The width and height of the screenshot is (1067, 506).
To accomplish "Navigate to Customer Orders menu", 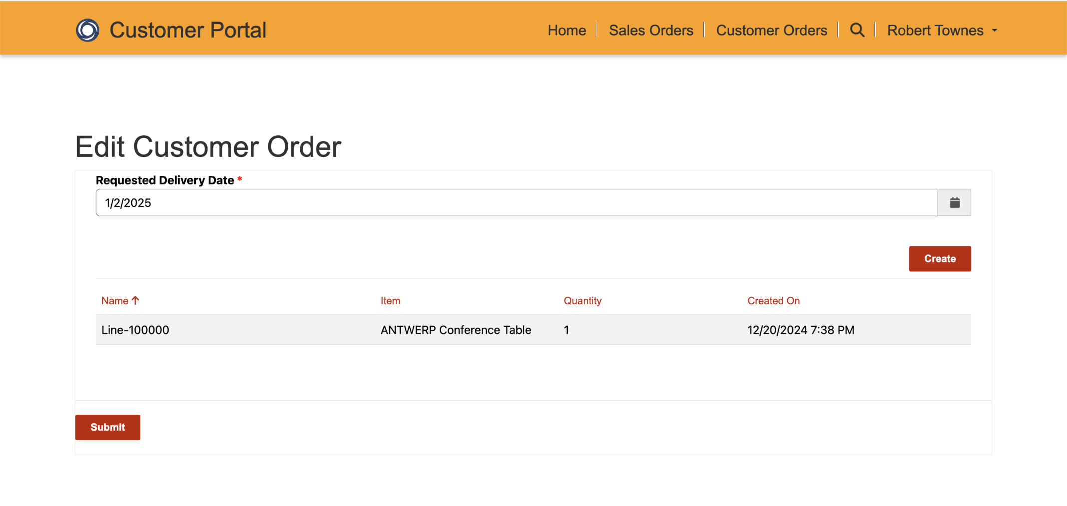I will [771, 30].
